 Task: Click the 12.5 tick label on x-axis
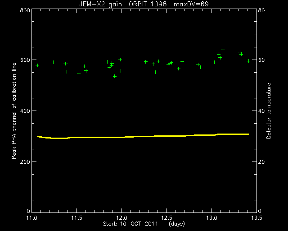(167, 218)
